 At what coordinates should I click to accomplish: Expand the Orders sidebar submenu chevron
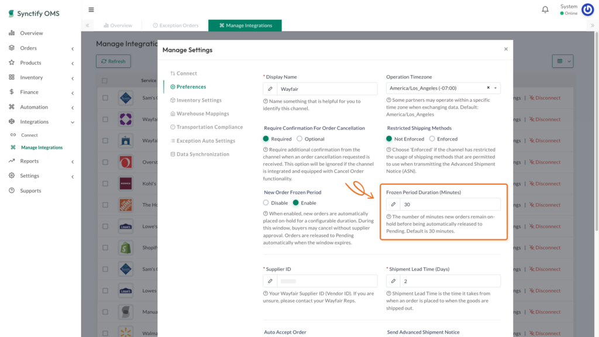[x=73, y=49]
